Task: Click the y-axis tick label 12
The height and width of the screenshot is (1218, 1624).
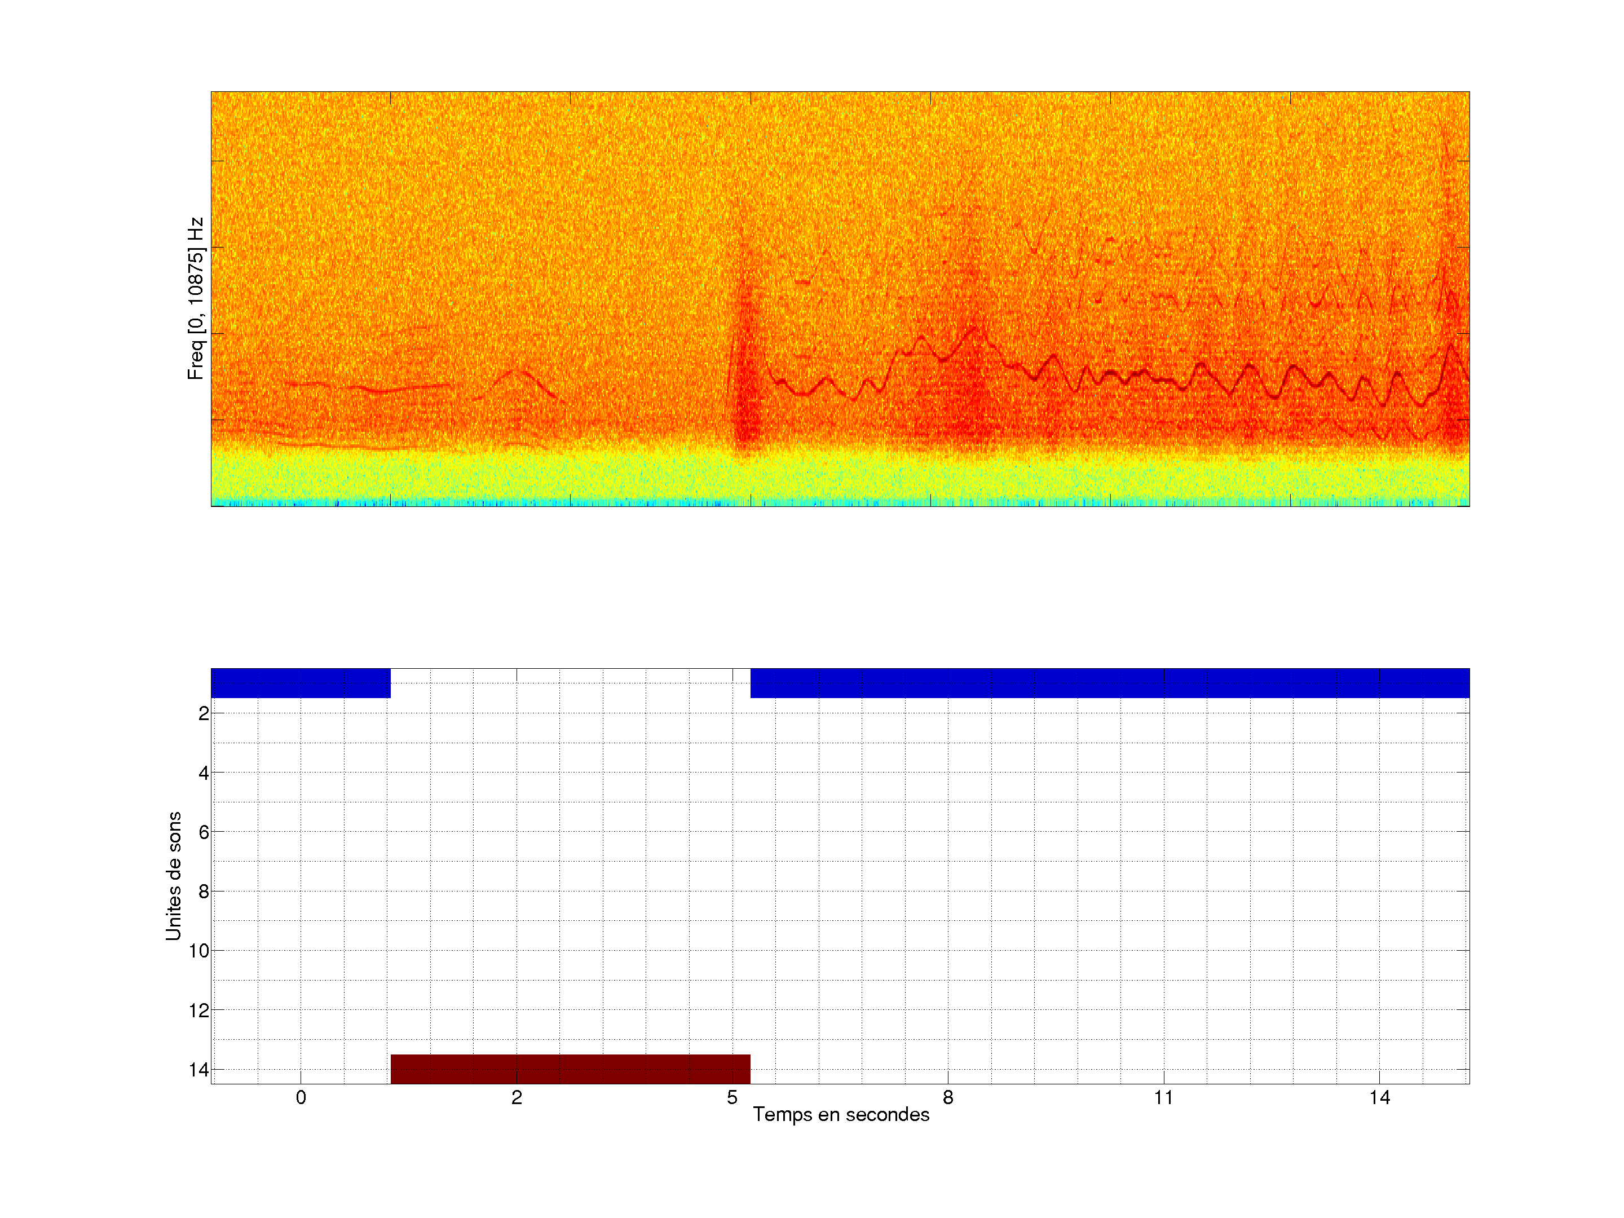Action: tap(199, 1011)
